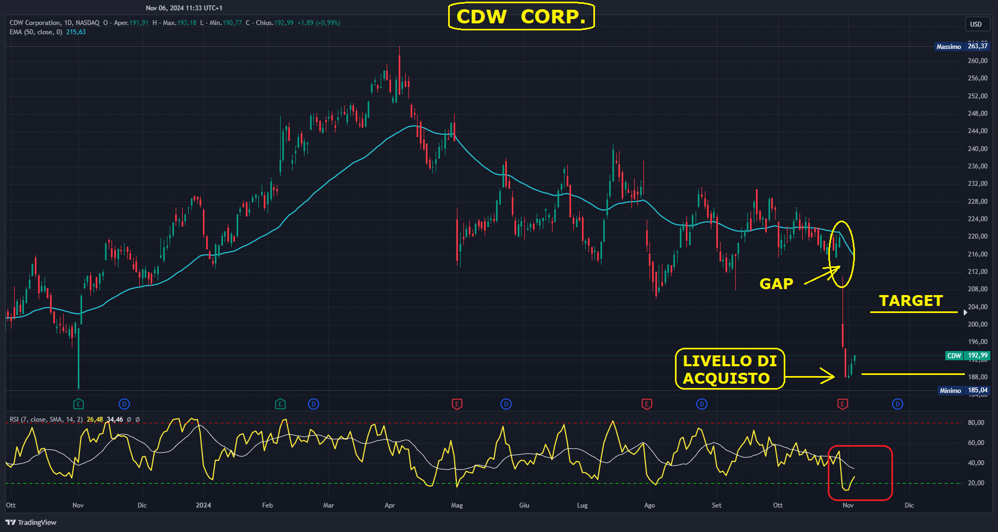Viewport: 998px width, 532px height.
Task: Click the 20,00 RSI axis label
Action: click(976, 483)
